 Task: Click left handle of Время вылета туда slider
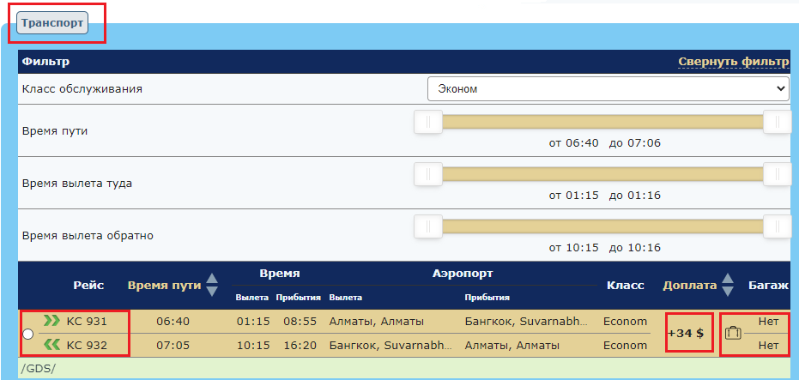click(x=427, y=174)
